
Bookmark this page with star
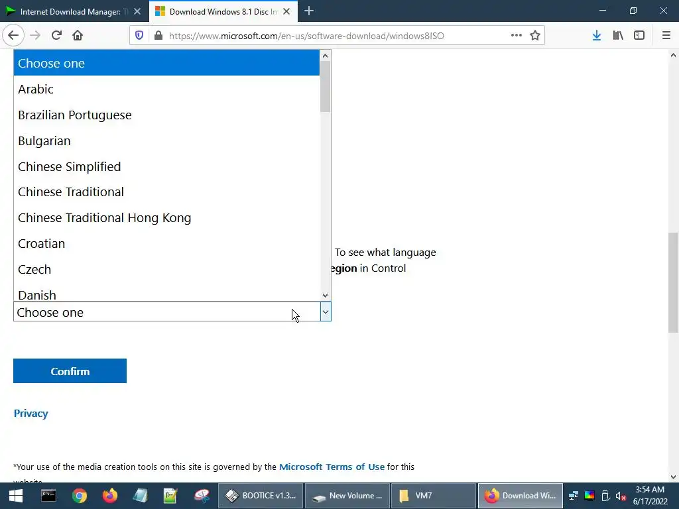click(535, 36)
